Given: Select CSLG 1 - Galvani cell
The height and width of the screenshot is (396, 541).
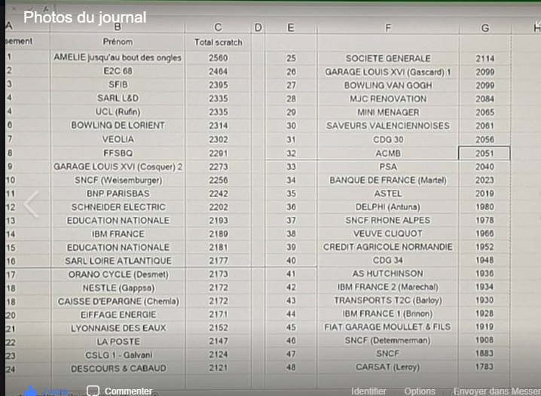Looking at the screenshot, I should point(118,355).
